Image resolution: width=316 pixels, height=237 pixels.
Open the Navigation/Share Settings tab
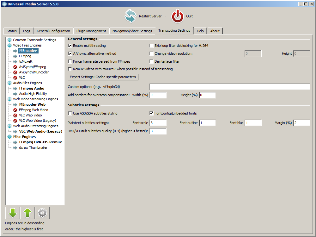coord(132,31)
